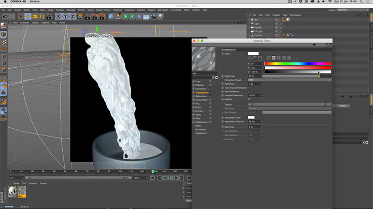This screenshot has width=373, height=209.
Task: Click the Refraction value stepper
Action: 262,84
